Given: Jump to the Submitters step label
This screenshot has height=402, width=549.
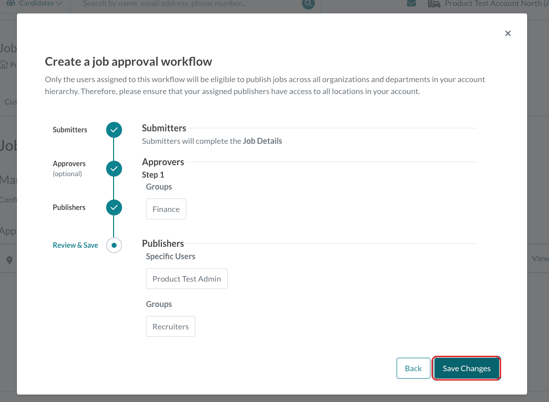Looking at the screenshot, I should [70, 130].
